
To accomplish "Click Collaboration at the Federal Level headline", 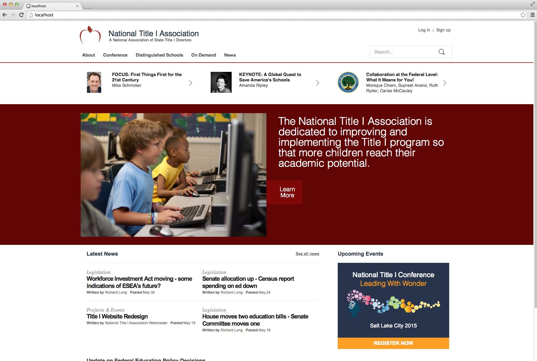I will click(x=402, y=77).
